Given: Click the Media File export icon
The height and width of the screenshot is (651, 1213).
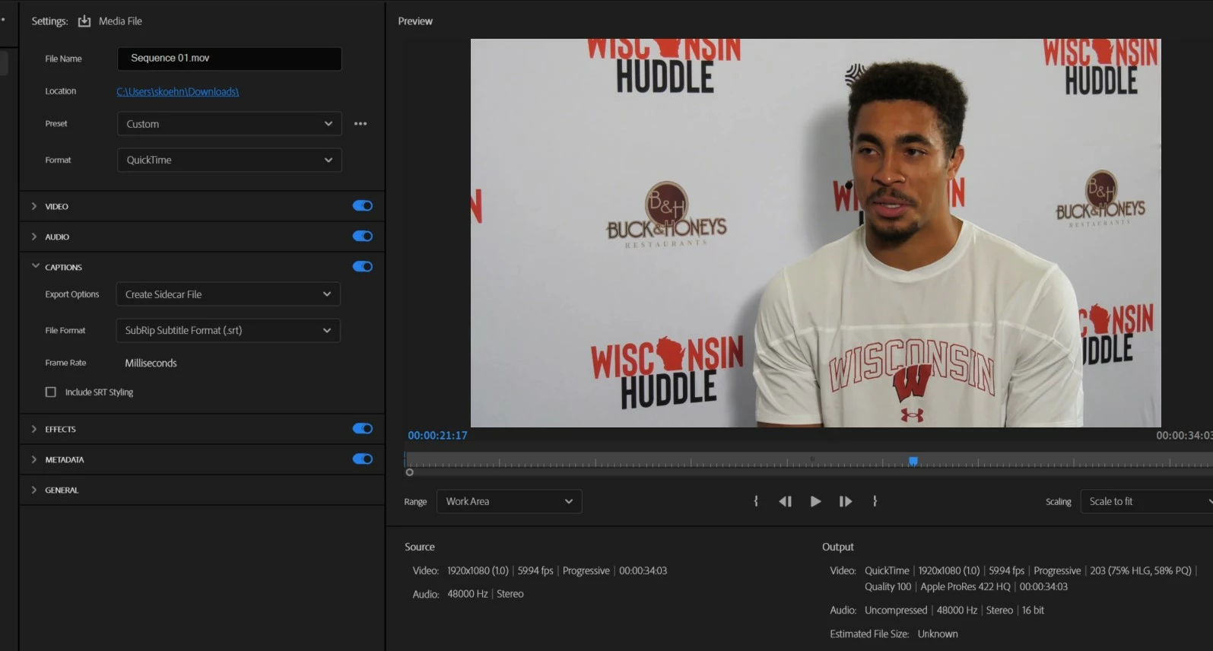Looking at the screenshot, I should (84, 21).
